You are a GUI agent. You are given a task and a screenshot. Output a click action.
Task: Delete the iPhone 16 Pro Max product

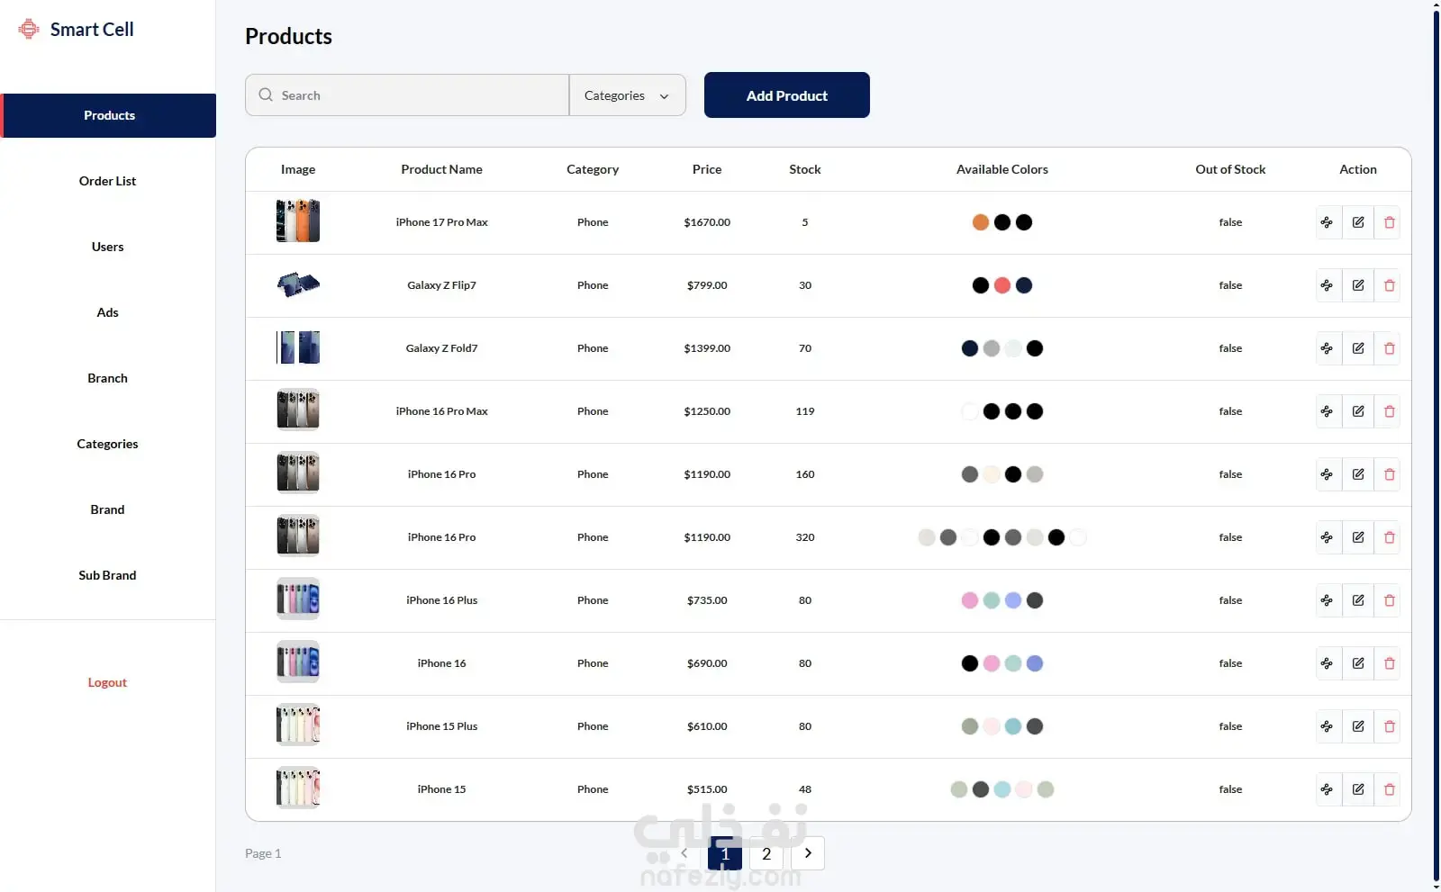click(1389, 411)
